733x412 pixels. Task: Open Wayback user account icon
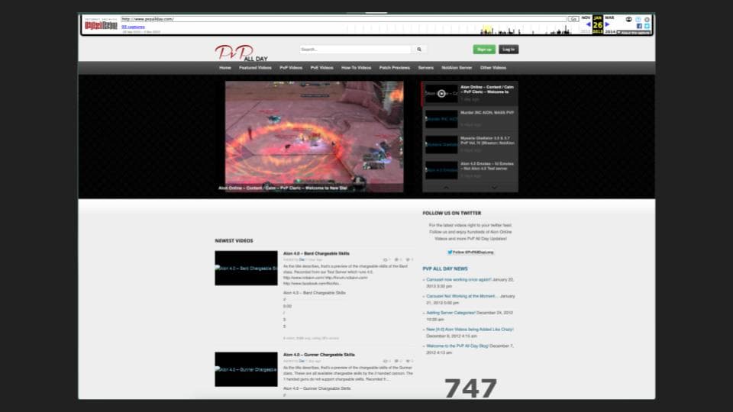pos(628,19)
